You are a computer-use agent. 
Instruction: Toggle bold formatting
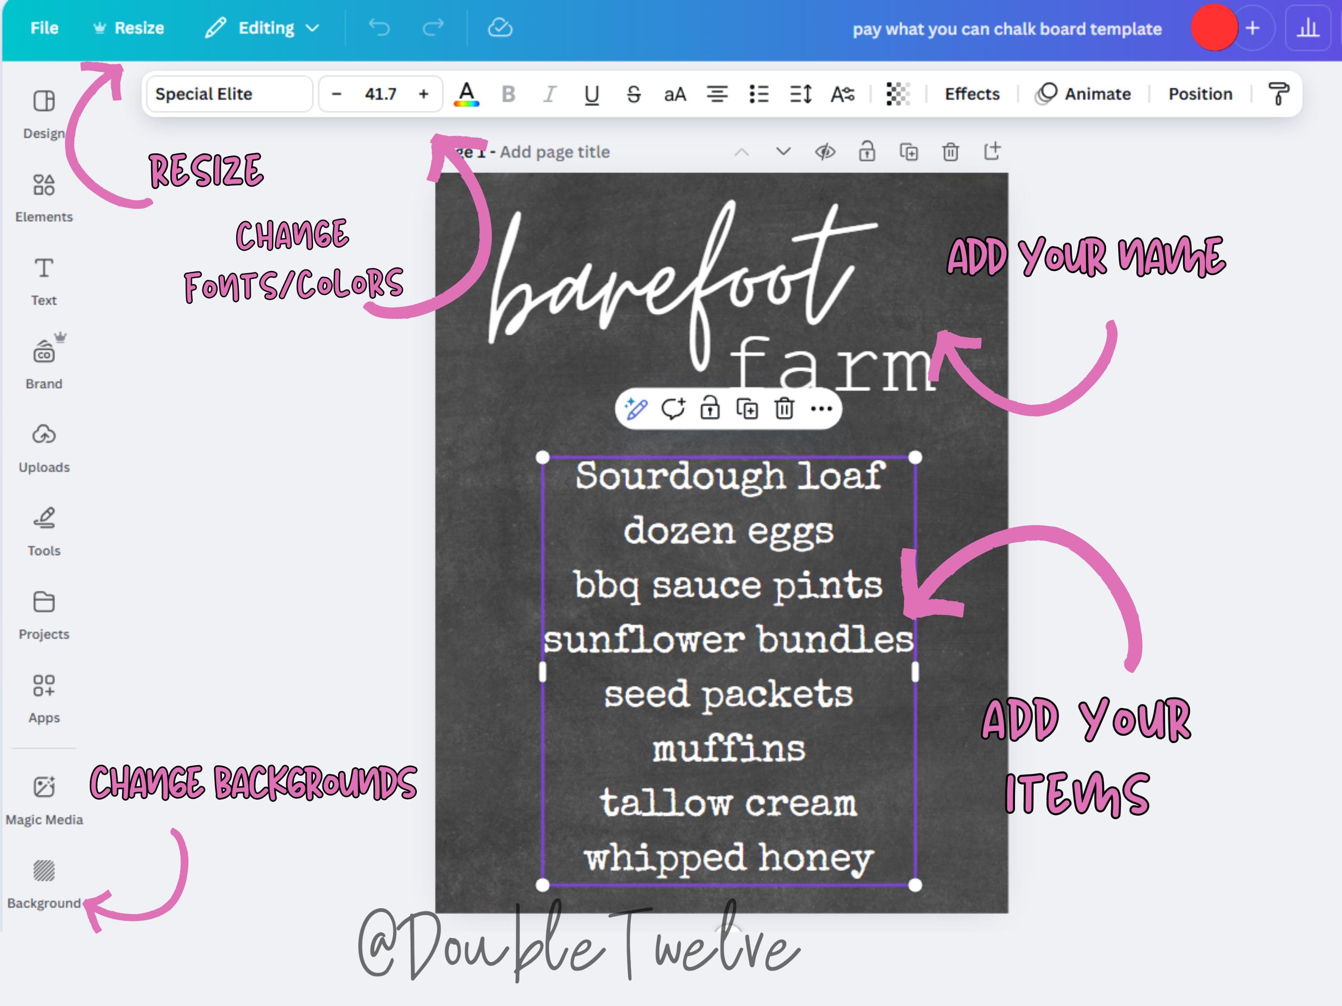pos(509,94)
